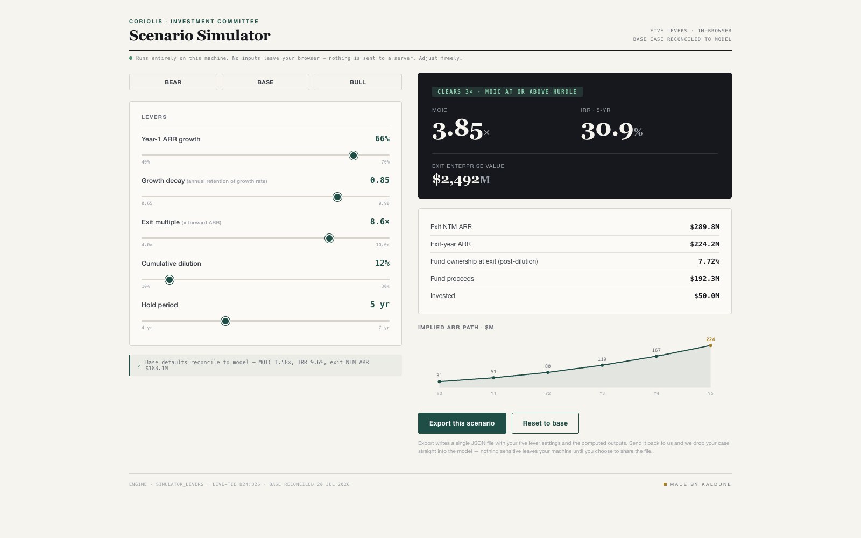Click the Growth decay slider handle
This screenshot has width=861, height=538.
(337, 197)
